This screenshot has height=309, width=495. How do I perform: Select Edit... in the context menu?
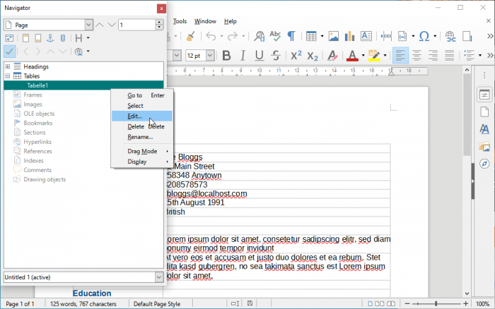point(134,116)
